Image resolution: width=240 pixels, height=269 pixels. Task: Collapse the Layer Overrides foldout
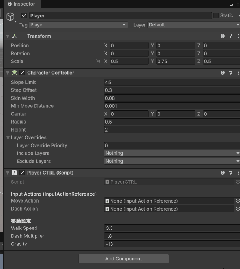tap(8, 138)
